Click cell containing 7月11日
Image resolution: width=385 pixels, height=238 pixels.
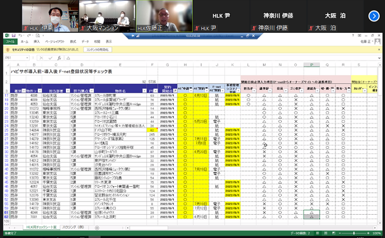(x=201, y=139)
